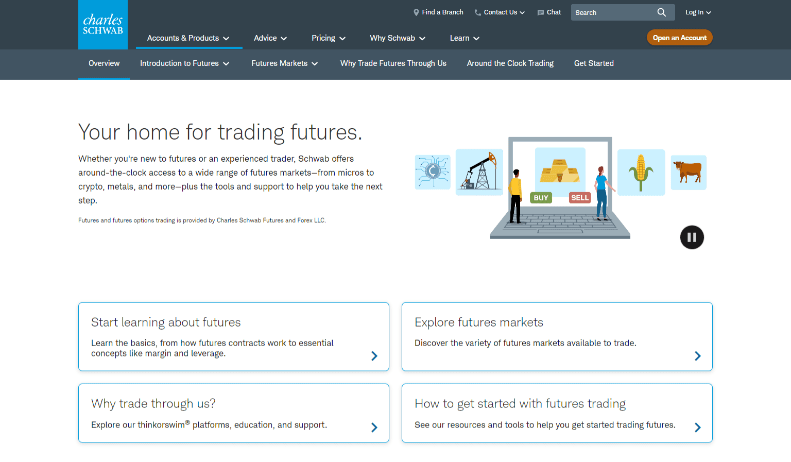Click the Charles Schwab logo
The height and width of the screenshot is (462, 791).
[x=102, y=24]
